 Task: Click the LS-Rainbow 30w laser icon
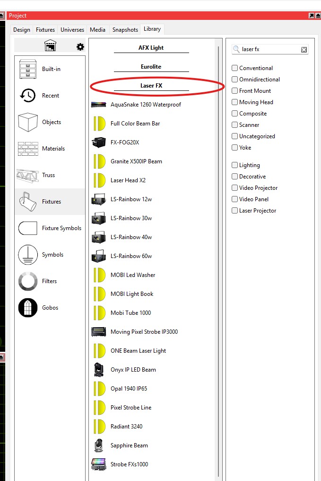(x=99, y=218)
